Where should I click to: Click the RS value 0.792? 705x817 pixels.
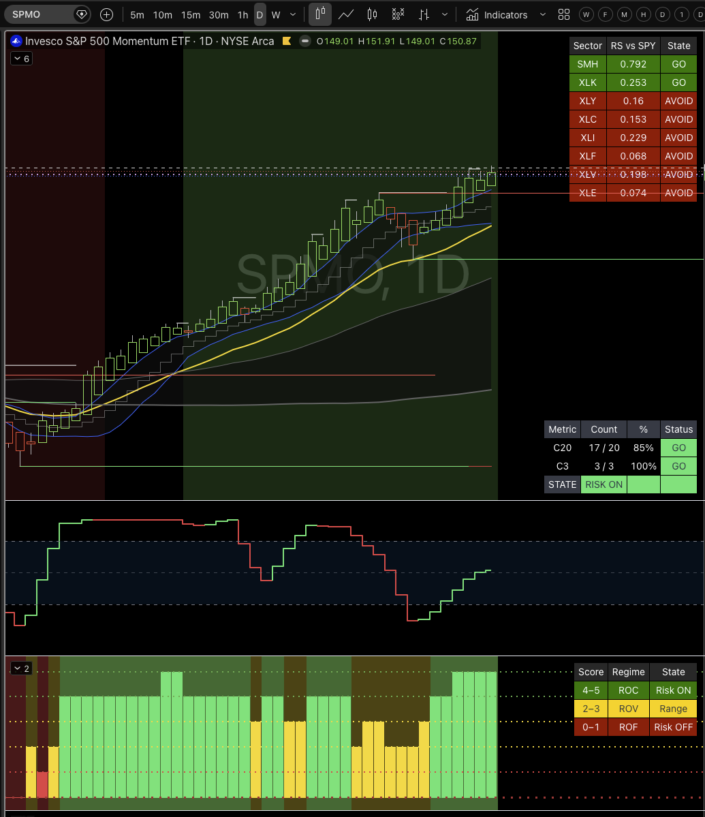point(633,64)
